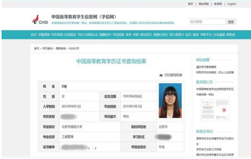Open 政法招生 in the navigation bar
This screenshot has width=251, height=159.
pos(146,35)
